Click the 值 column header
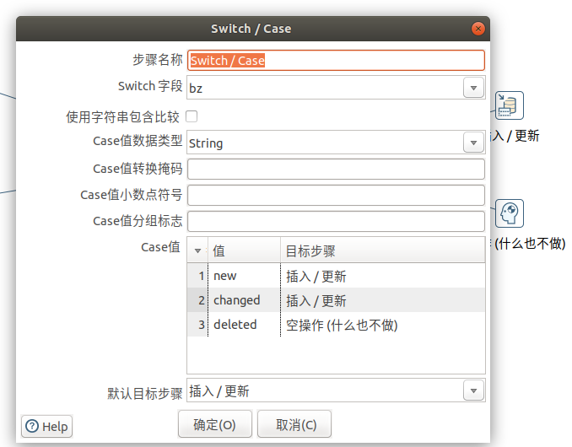This screenshot has width=572, height=447. pos(244,250)
